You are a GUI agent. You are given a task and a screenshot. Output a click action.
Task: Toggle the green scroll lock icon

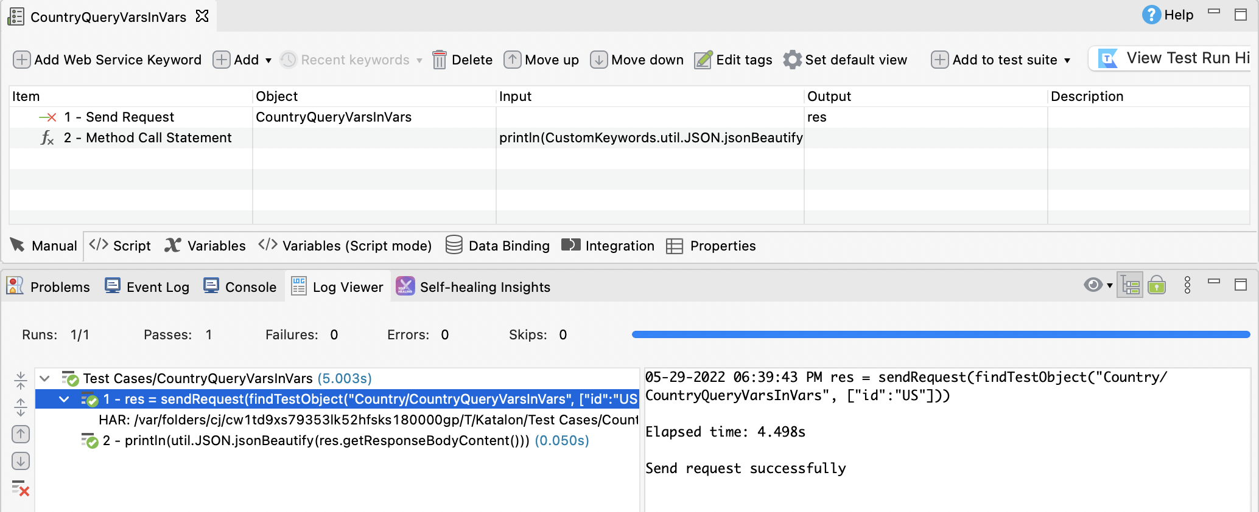click(x=1157, y=285)
